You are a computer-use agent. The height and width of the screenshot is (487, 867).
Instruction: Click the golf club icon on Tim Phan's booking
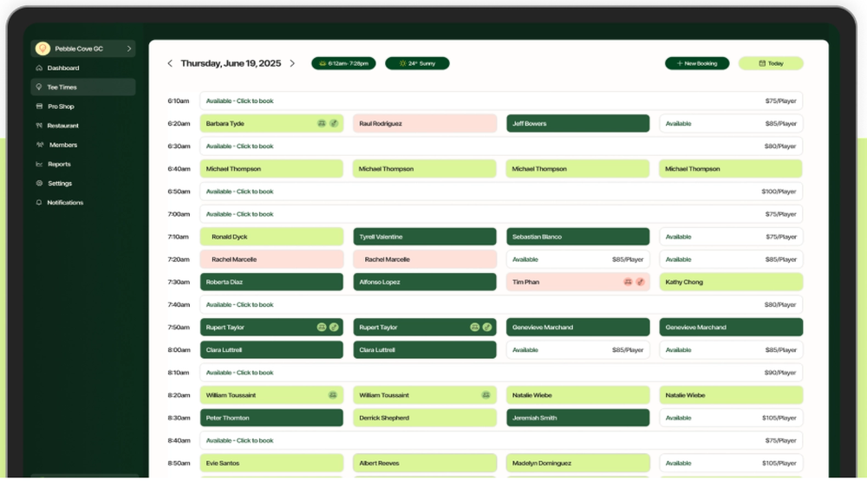pyautogui.click(x=641, y=282)
